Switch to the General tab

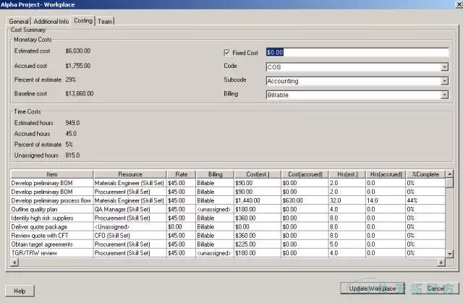18,21
